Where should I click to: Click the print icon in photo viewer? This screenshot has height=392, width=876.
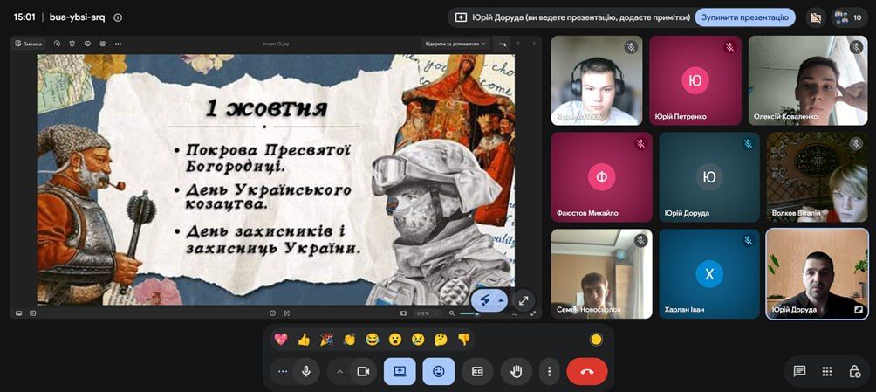pos(87,44)
